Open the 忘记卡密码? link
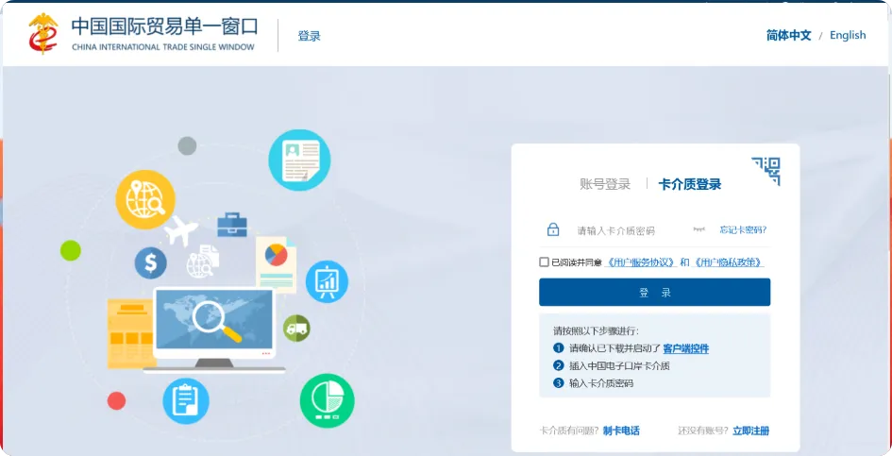This screenshot has width=892, height=456. point(743,230)
